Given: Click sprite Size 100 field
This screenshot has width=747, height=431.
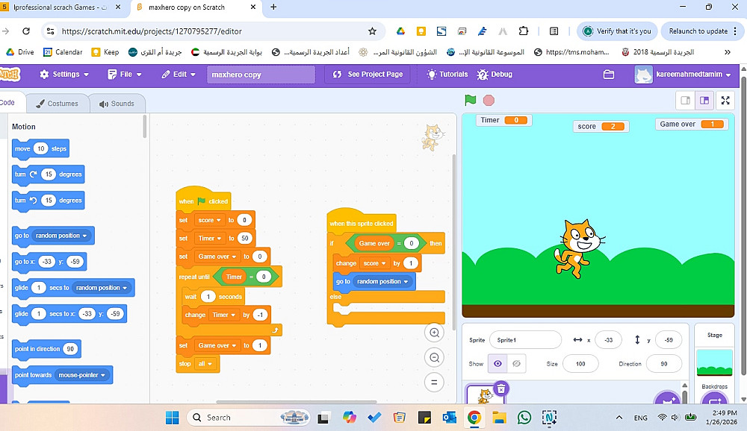Looking at the screenshot, I should click(580, 363).
